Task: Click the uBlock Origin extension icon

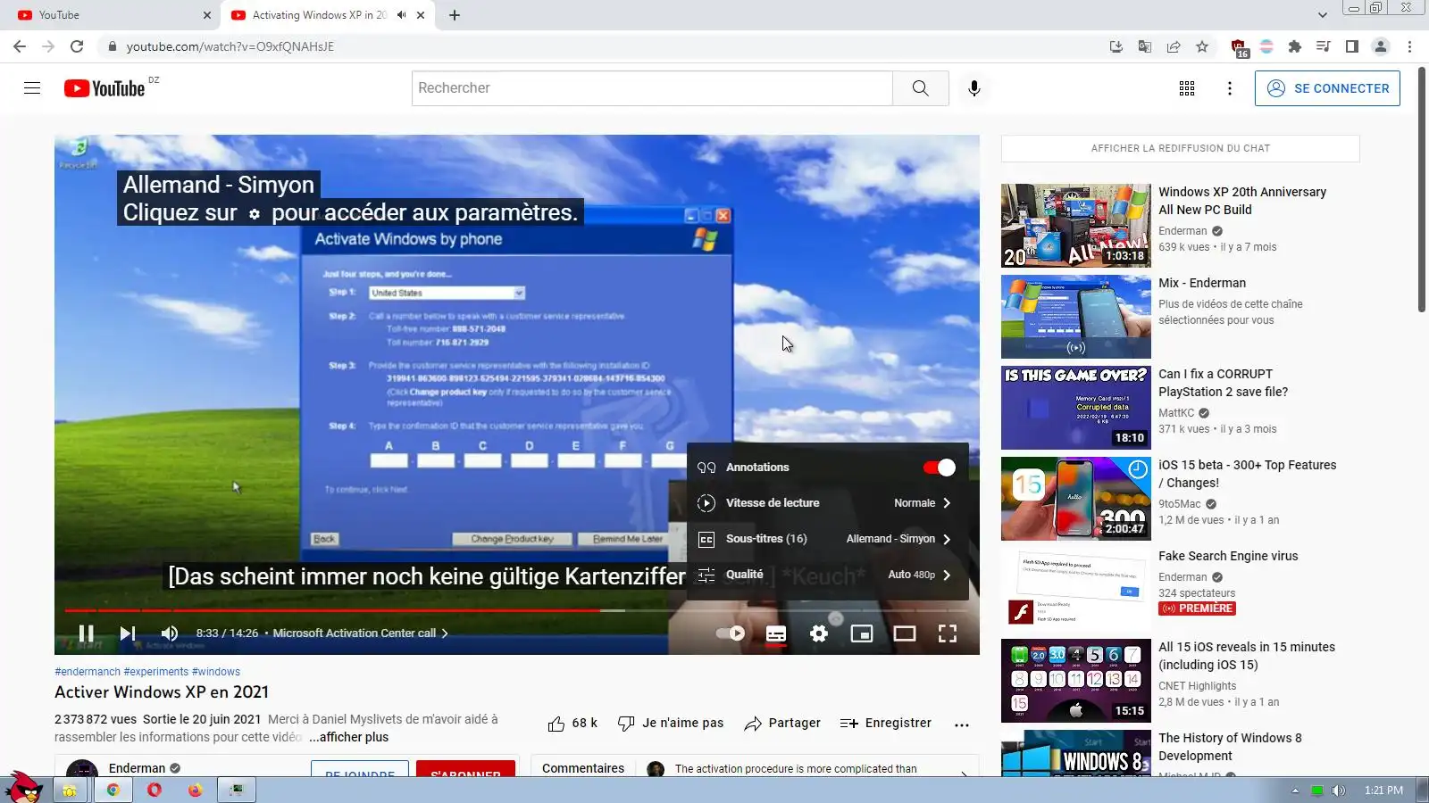Action: tap(1238, 47)
